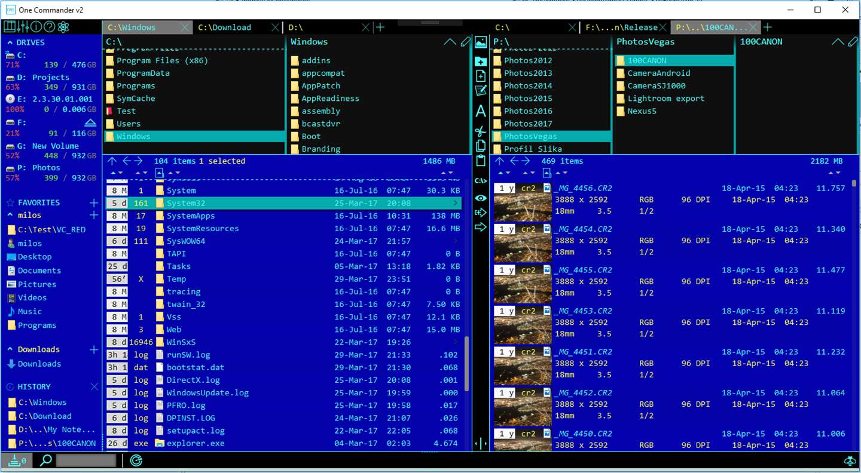Navigate forward in the left pane
The width and height of the screenshot is (861, 473).
point(138,161)
